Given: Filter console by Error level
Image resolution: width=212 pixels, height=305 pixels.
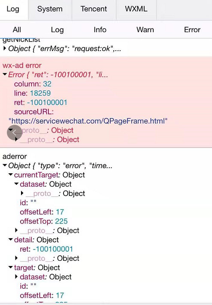Looking at the screenshot, I should [192, 30].
